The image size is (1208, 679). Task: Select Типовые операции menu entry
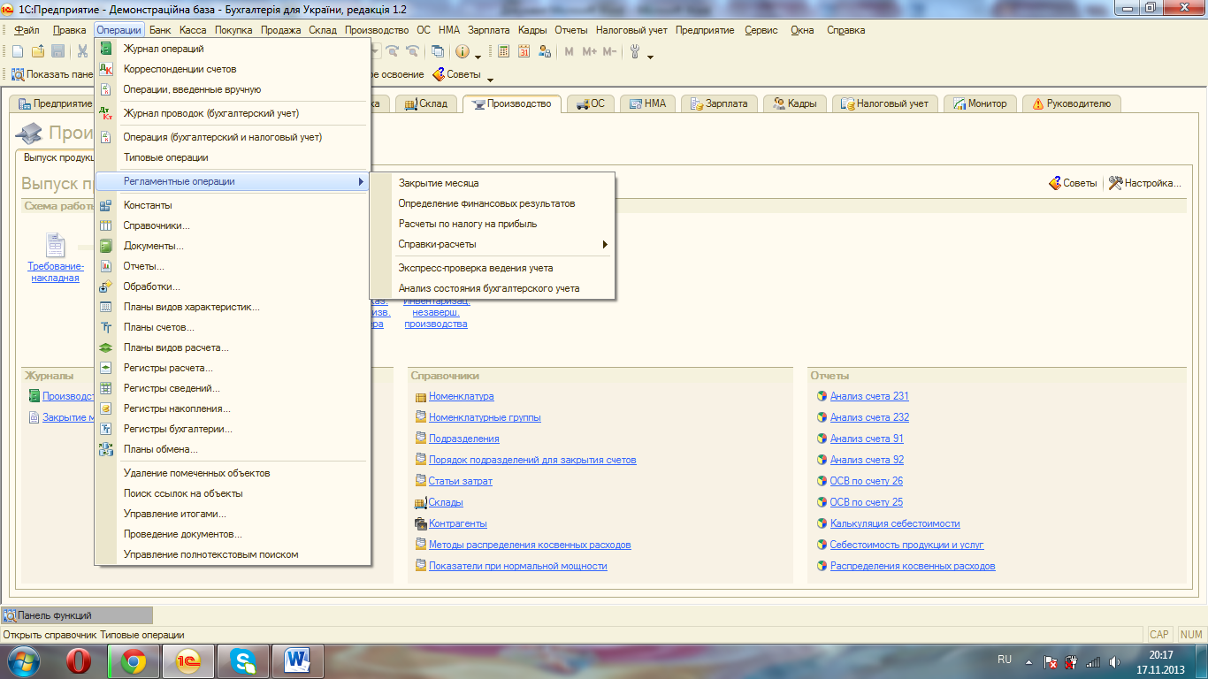pos(233,157)
